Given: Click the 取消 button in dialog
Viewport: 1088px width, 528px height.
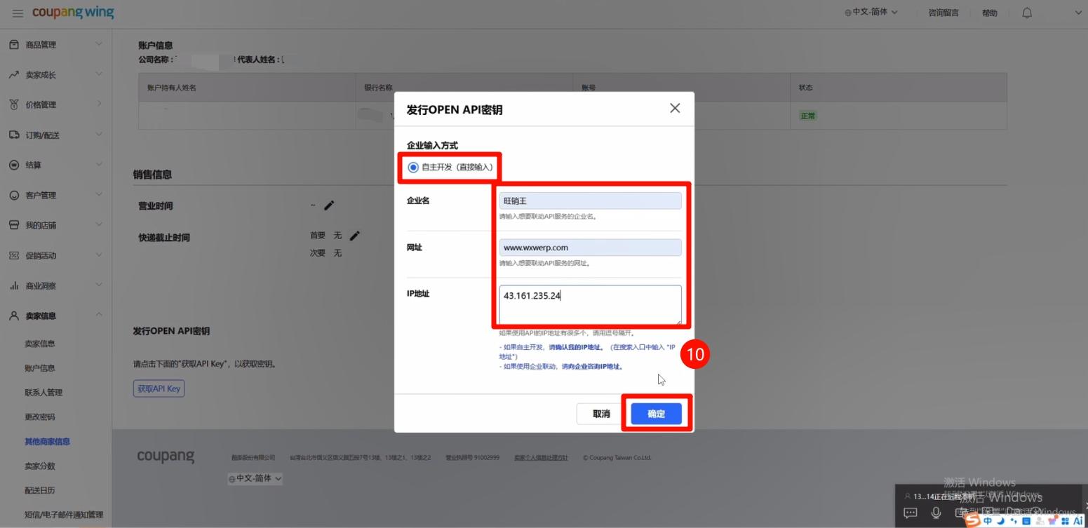Looking at the screenshot, I should pyautogui.click(x=601, y=414).
